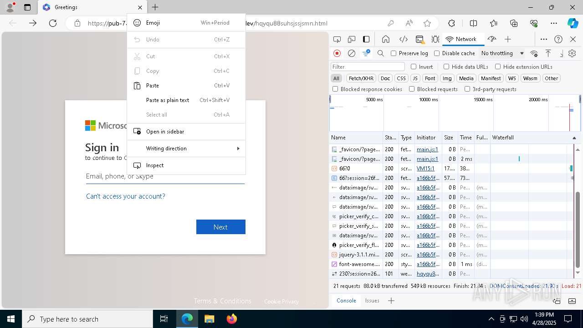Open DevTools customize ellipsis menu
Screen dimensions: 583x328
coord(544,39)
